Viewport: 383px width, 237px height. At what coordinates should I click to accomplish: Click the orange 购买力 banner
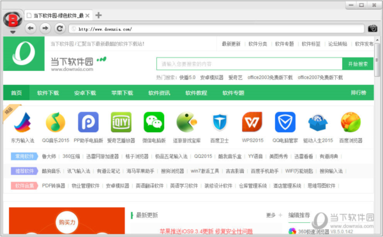[x=67, y=221]
